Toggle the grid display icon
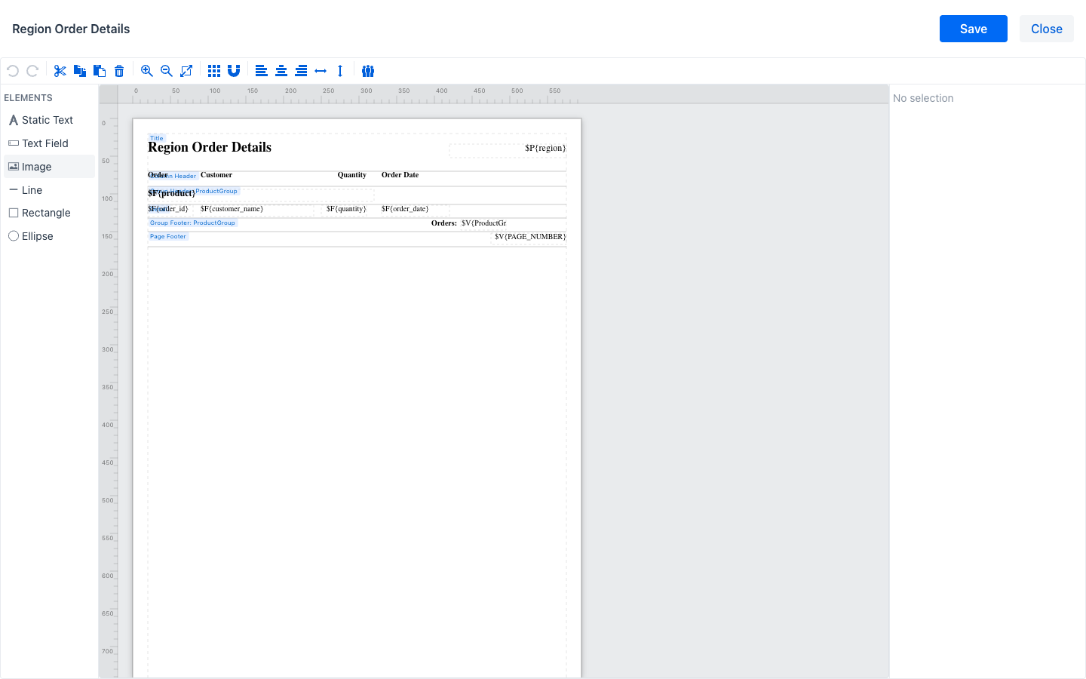This screenshot has height=679, width=1086. click(x=214, y=71)
